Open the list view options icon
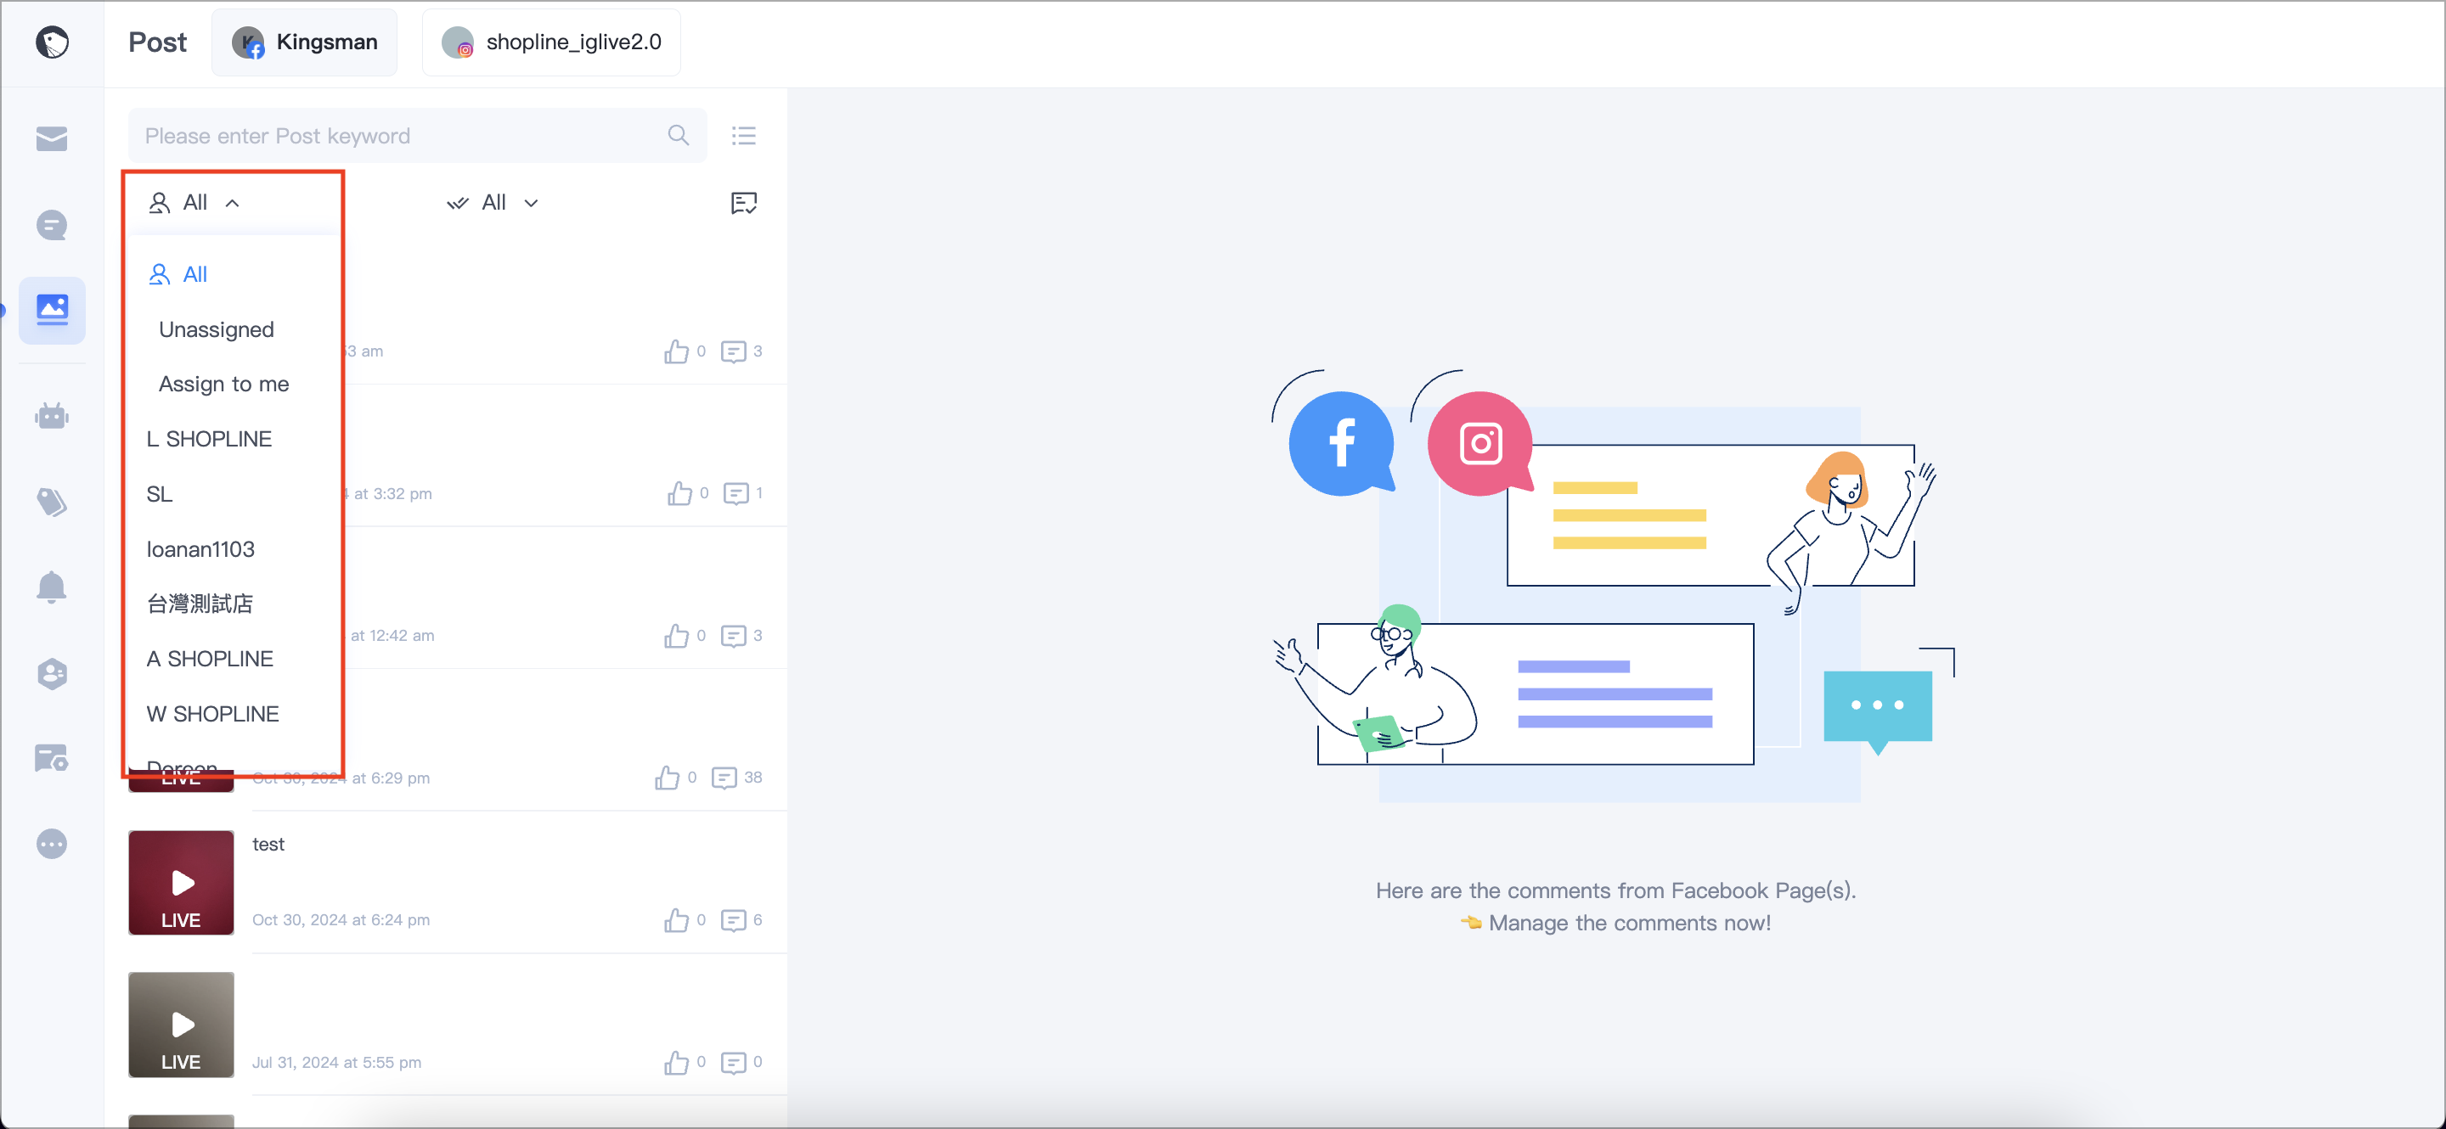The height and width of the screenshot is (1129, 2446). [x=743, y=136]
